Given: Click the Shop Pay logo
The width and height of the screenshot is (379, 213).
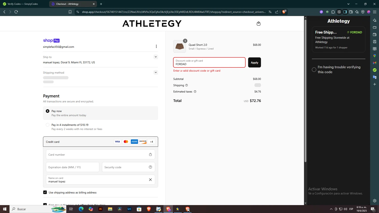Looking at the screenshot, I should pyautogui.click(x=51, y=40).
